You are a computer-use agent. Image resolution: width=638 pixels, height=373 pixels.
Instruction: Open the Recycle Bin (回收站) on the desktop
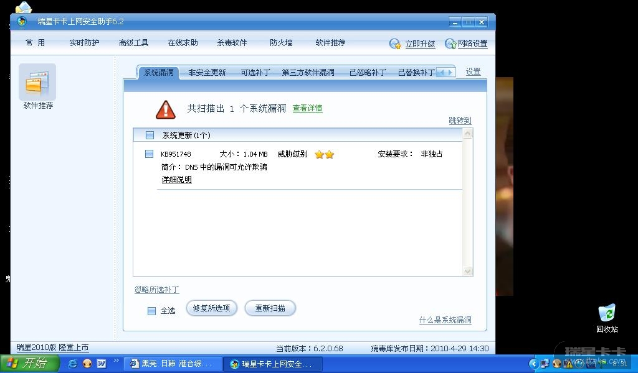pyautogui.click(x=607, y=318)
